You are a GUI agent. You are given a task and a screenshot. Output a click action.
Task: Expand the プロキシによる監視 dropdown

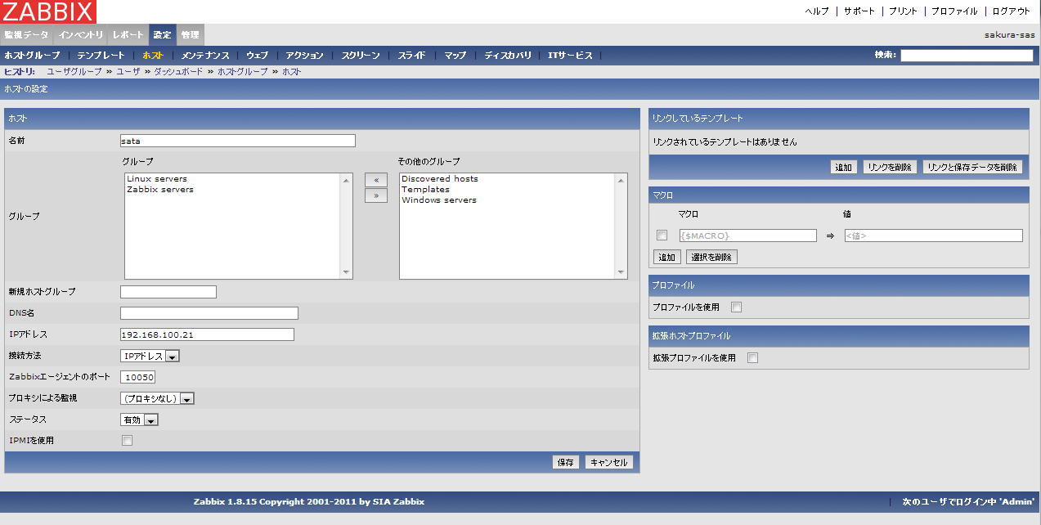pyautogui.click(x=157, y=398)
